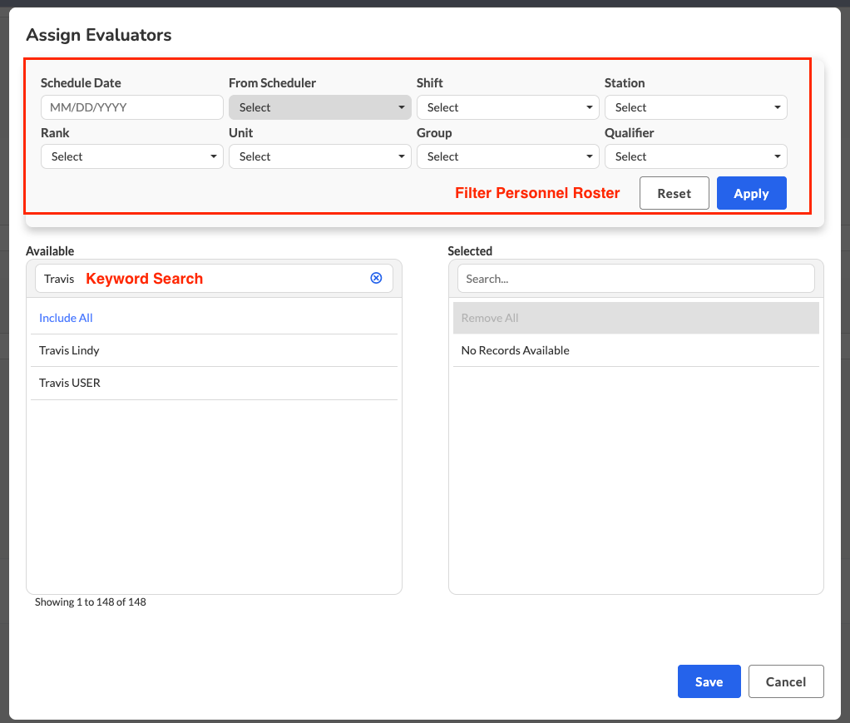The height and width of the screenshot is (723, 850).
Task: Expand the Group select box
Action: 508,156
